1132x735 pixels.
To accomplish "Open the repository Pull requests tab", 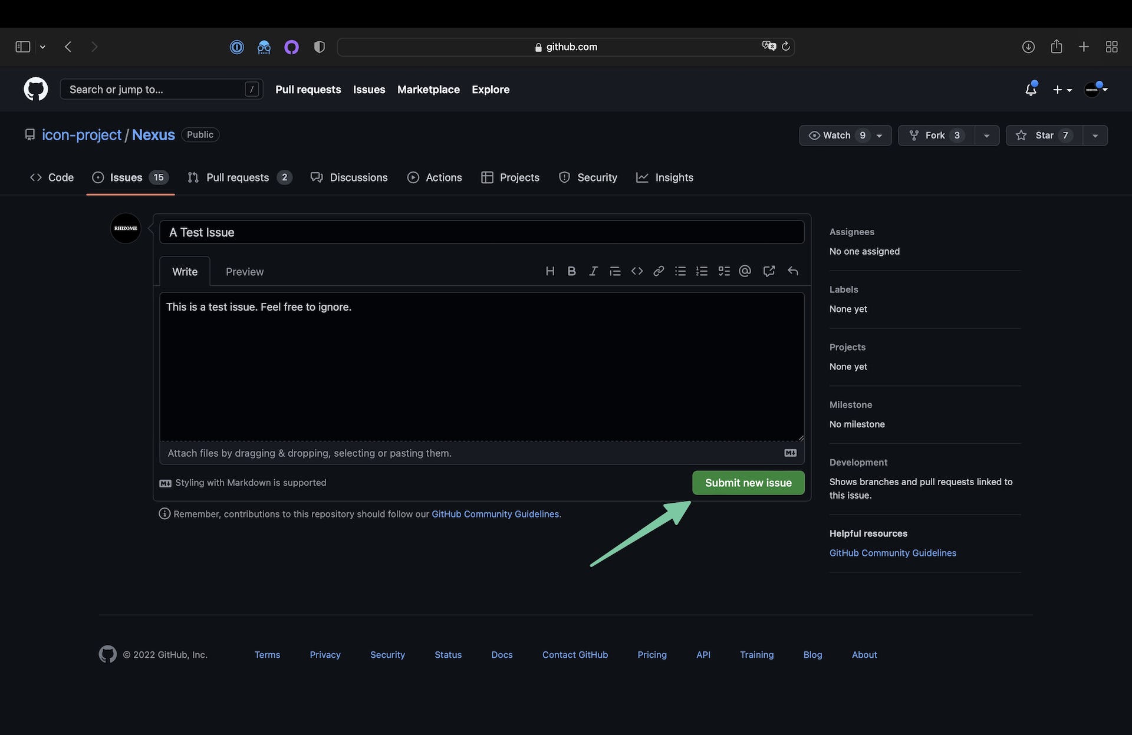I will click(239, 177).
